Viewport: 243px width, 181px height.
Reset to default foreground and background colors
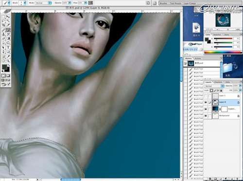[2, 71]
